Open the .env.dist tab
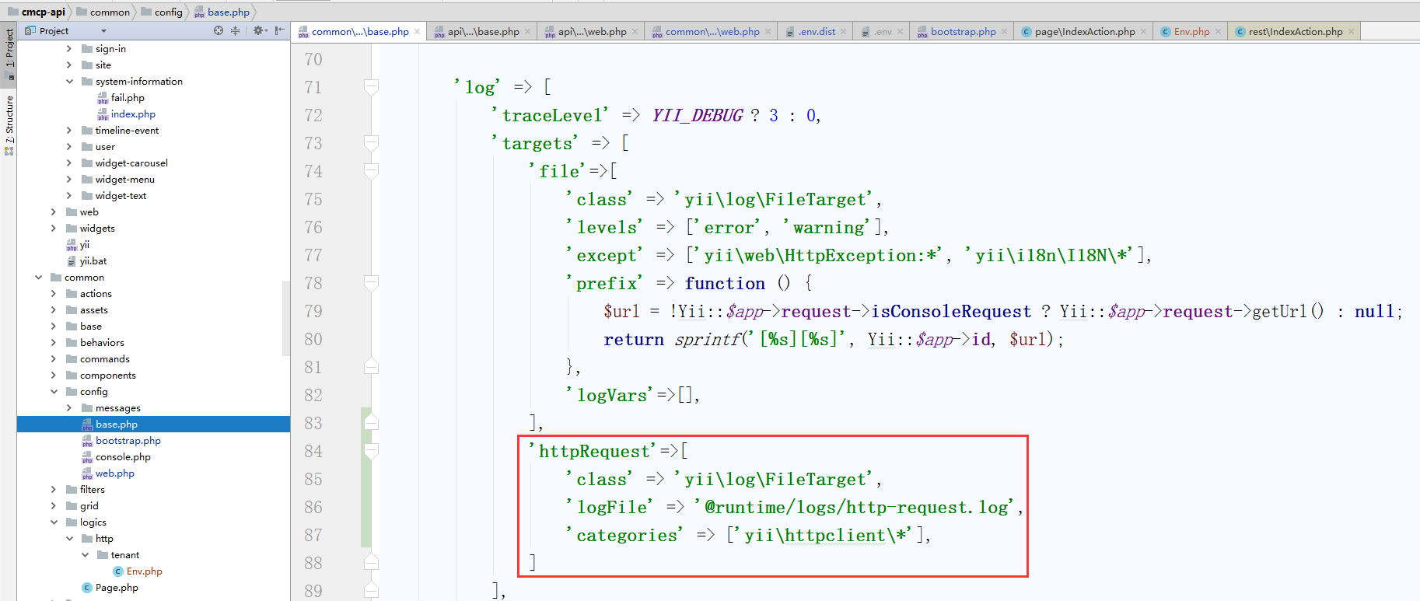This screenshot has height=601, width=1420. (816, 32)
